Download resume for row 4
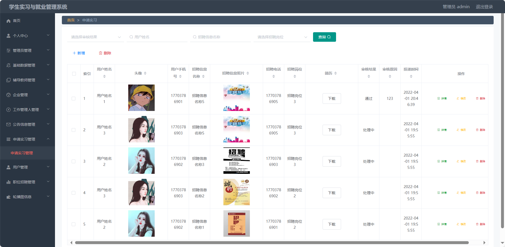The height and width of the screenshot is (247, 505). tap(332, 193)
